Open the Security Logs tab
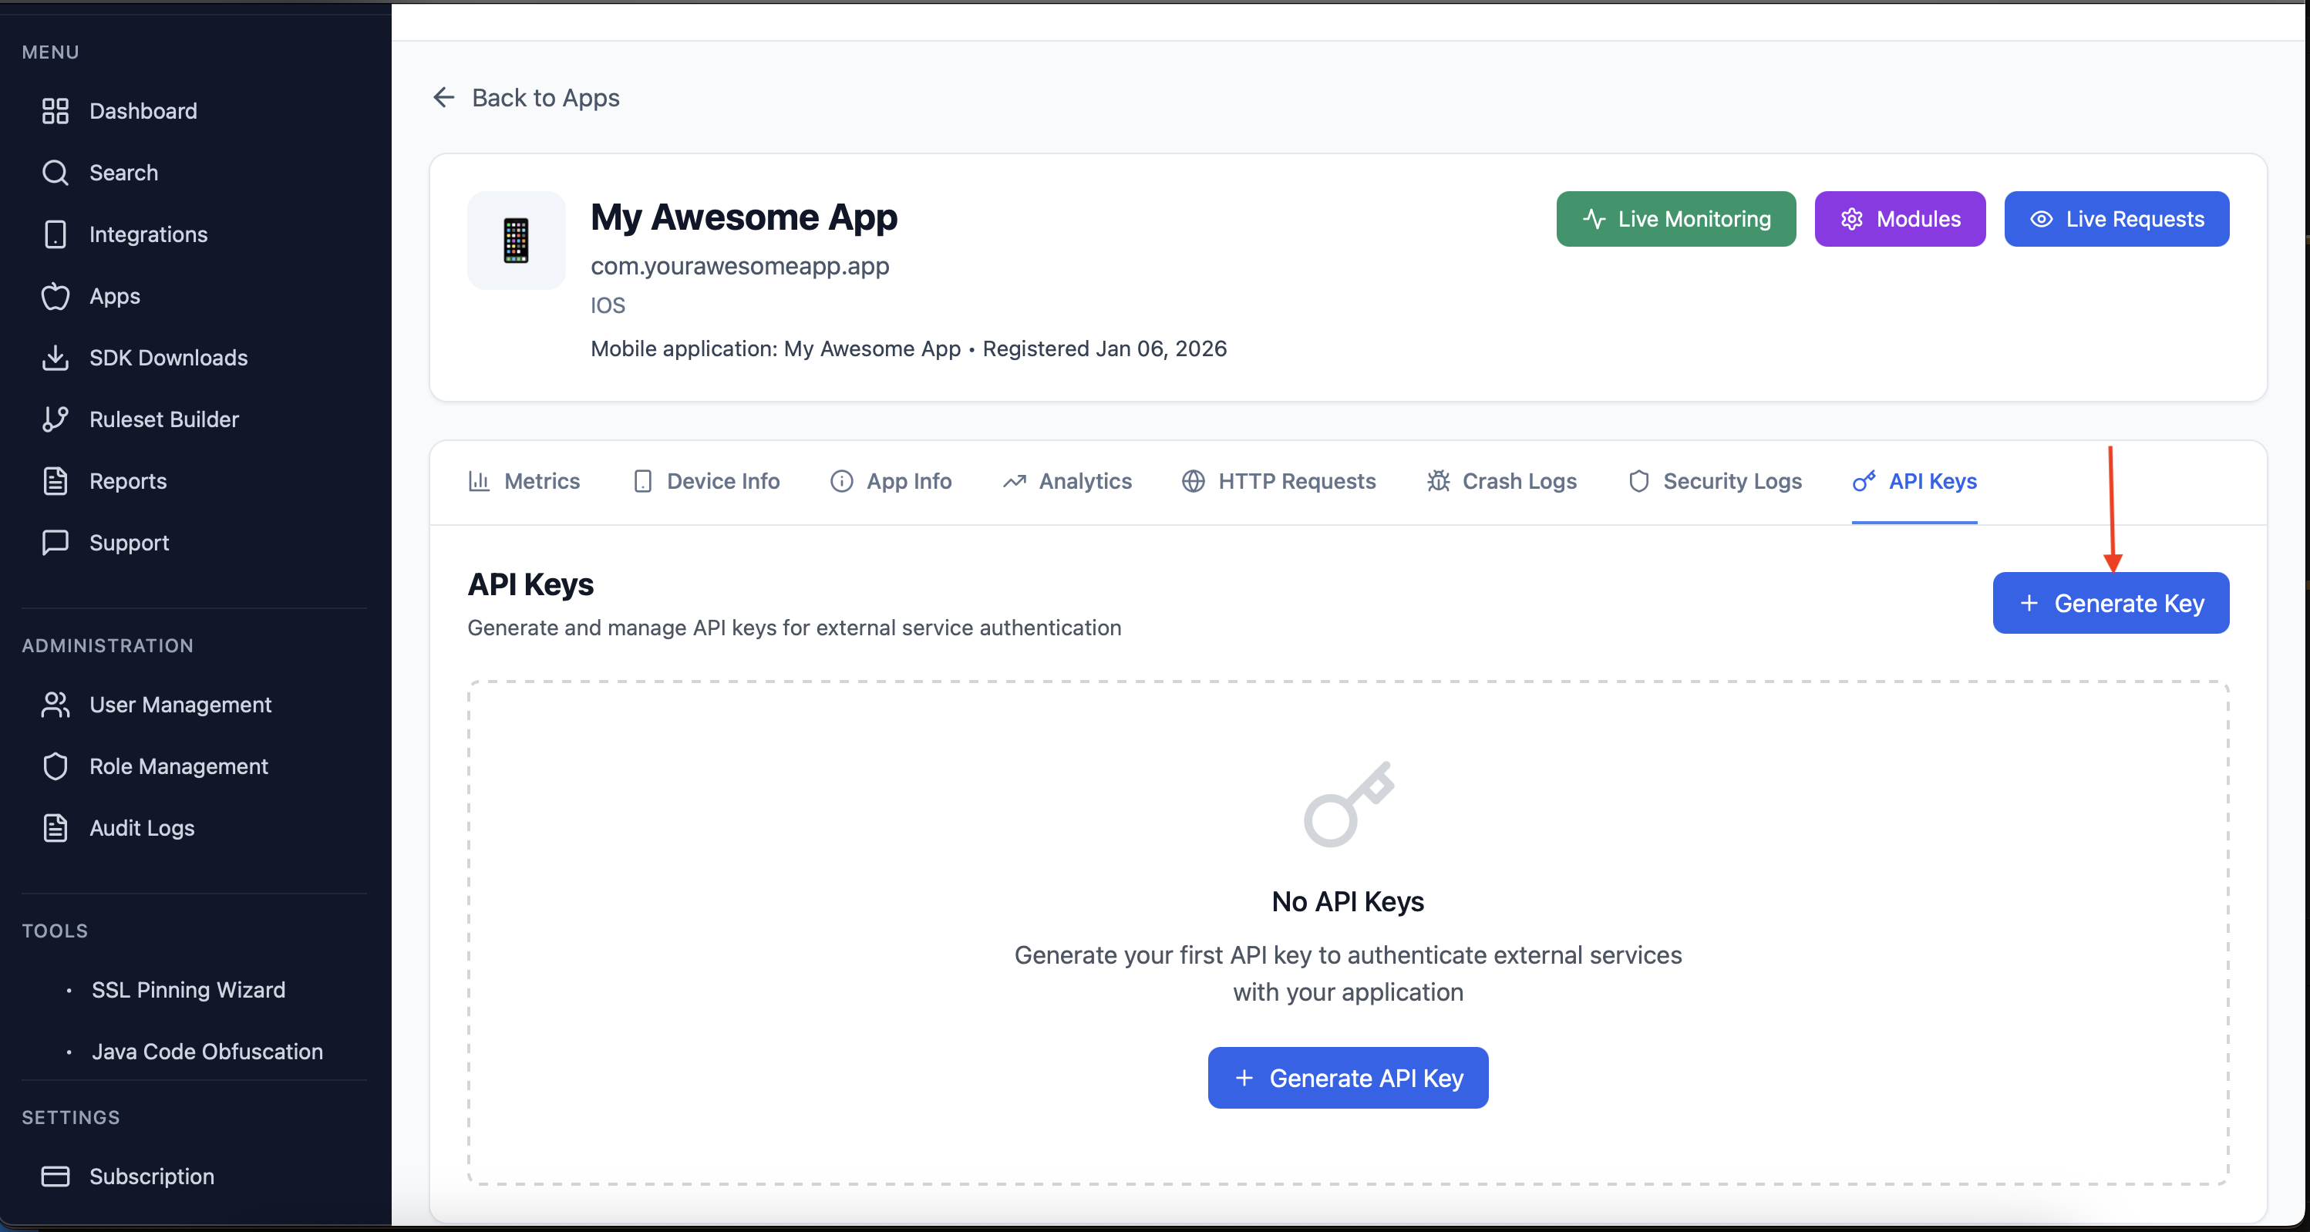Image resolution: width=2310 pixels, height=1232 pixels. (1715, 482)
